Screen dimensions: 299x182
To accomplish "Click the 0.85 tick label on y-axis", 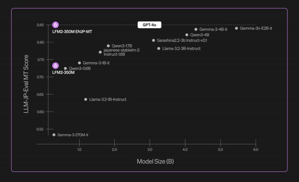I will tap(40, 25).
